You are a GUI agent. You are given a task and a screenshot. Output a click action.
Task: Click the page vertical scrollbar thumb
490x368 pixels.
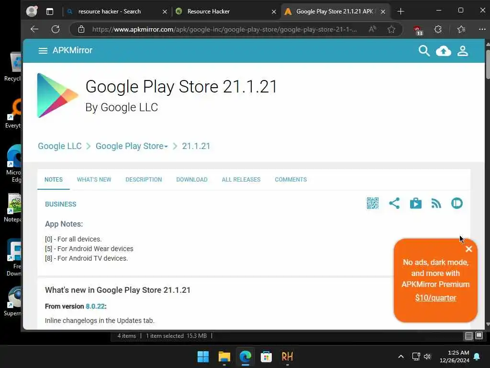(x=488, y=64)
